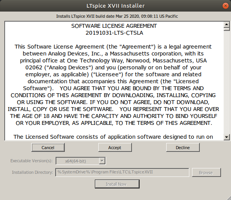This screenshot has height=200, width=231.
Task: Close the LTspice XVII Installer window
Action: point(225,6)
